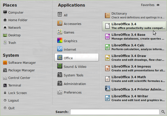
Task: Click the Software Manager orange icon
Action: (5, 63)
